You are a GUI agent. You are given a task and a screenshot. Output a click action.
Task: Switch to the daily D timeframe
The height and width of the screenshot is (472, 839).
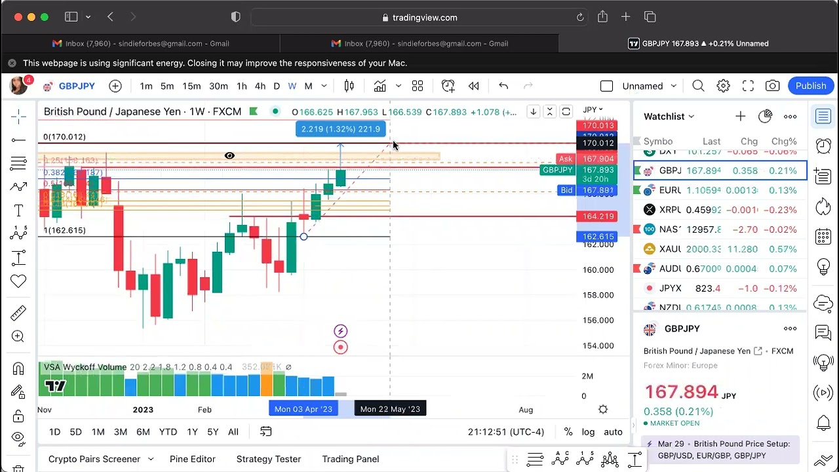click(x=277, y=86)
